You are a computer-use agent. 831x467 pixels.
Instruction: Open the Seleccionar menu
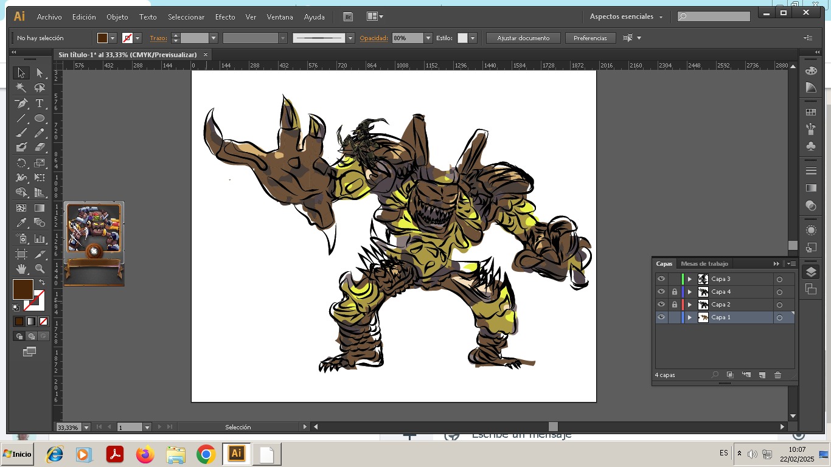click(x=186, y=17)
